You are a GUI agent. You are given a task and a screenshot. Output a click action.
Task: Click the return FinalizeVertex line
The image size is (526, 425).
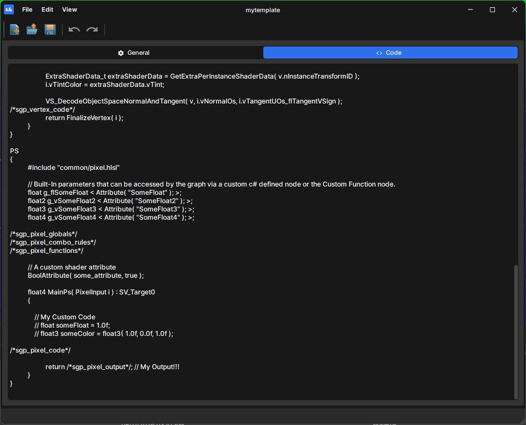pos(85,117)
